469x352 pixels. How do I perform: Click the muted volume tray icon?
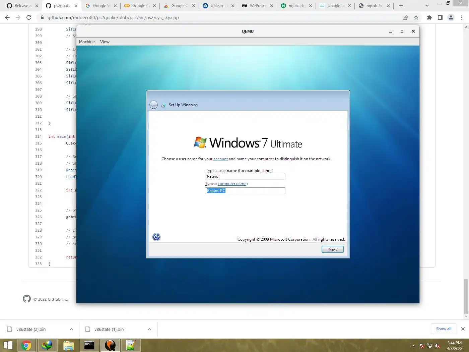[438, 346]
